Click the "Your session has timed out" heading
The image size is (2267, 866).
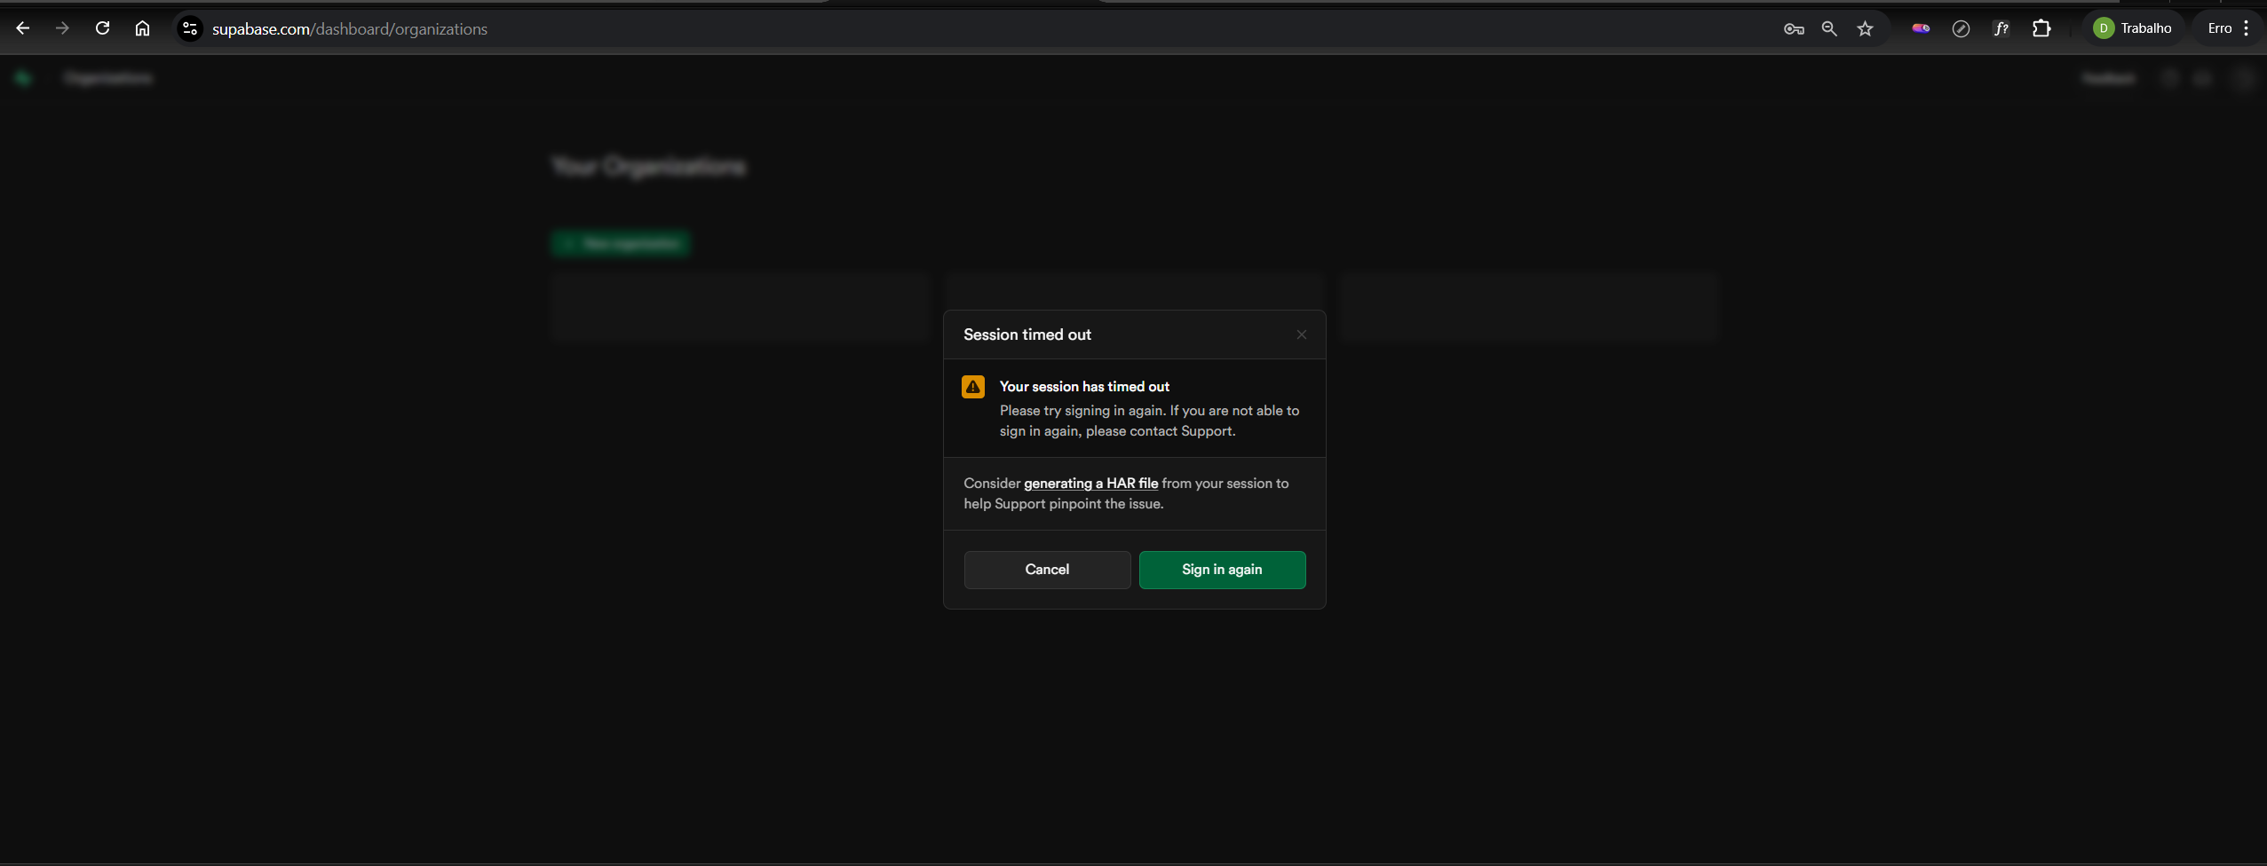pos(1084,387)
